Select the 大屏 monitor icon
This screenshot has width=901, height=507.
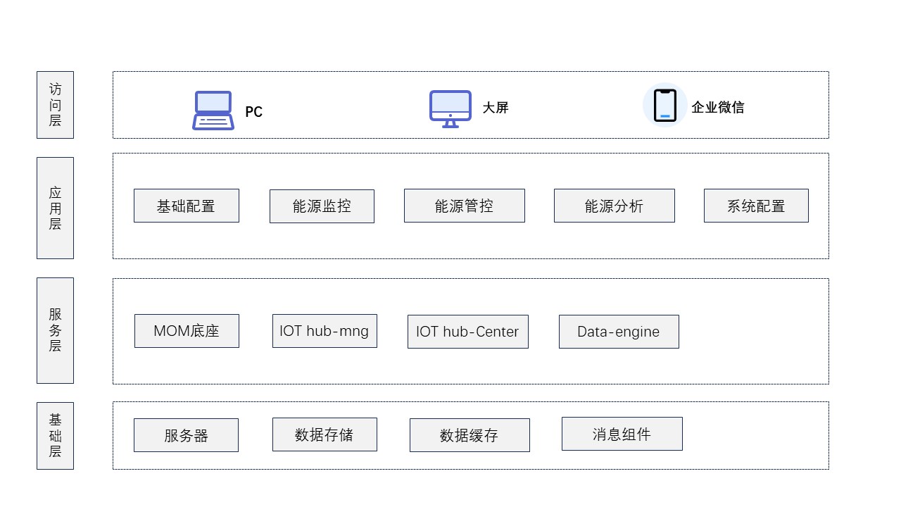point(450,109)
